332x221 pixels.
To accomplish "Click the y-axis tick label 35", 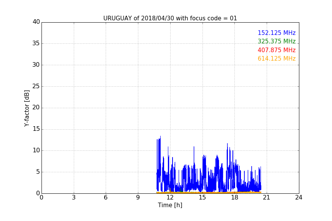I will click(x=36, y=43).
